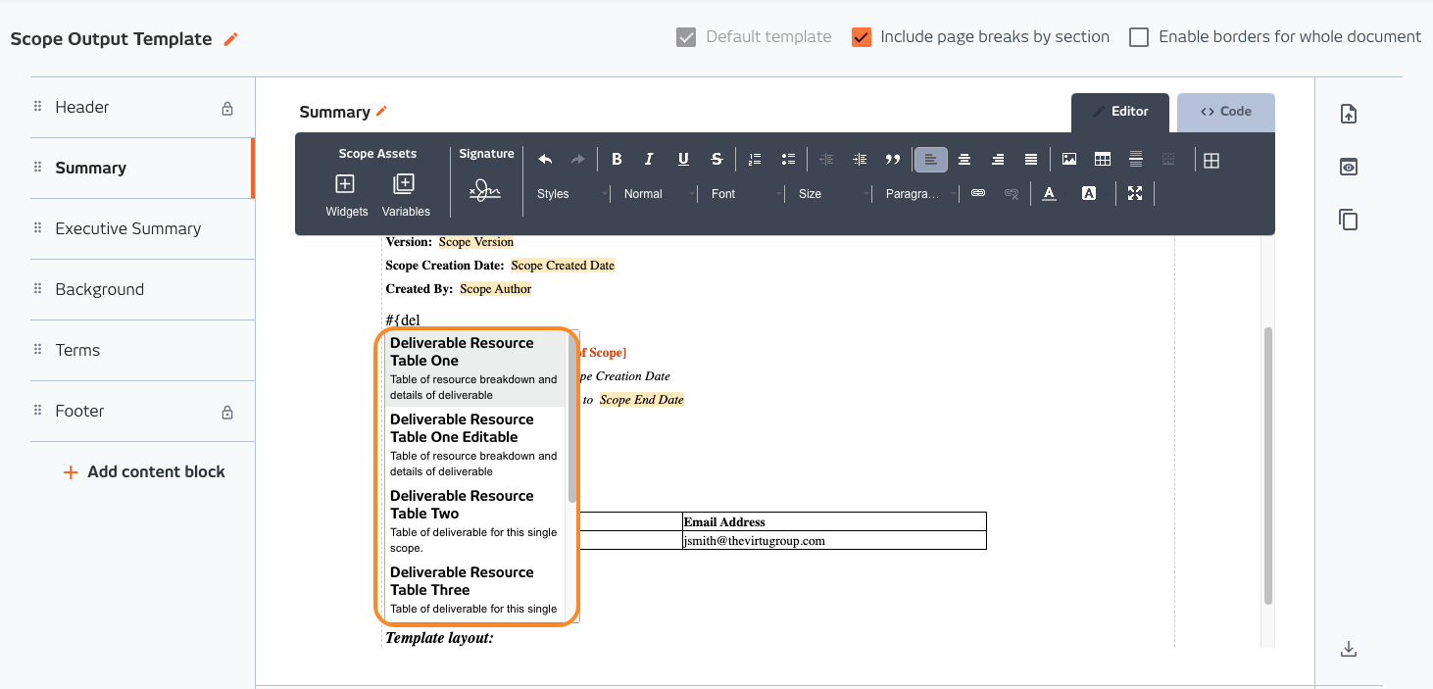The height and width of the screenshot is (689, 1433).
Task: Center-align the paragraph
Action: pos(964,160)
